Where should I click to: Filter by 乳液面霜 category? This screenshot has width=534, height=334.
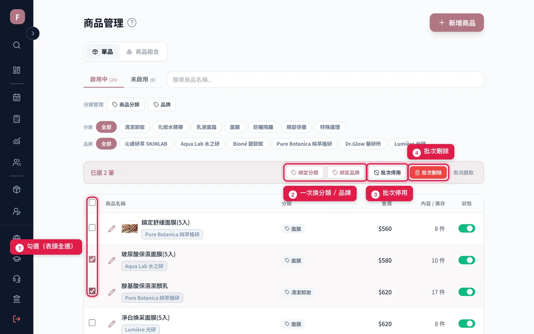tap(207, 127)
